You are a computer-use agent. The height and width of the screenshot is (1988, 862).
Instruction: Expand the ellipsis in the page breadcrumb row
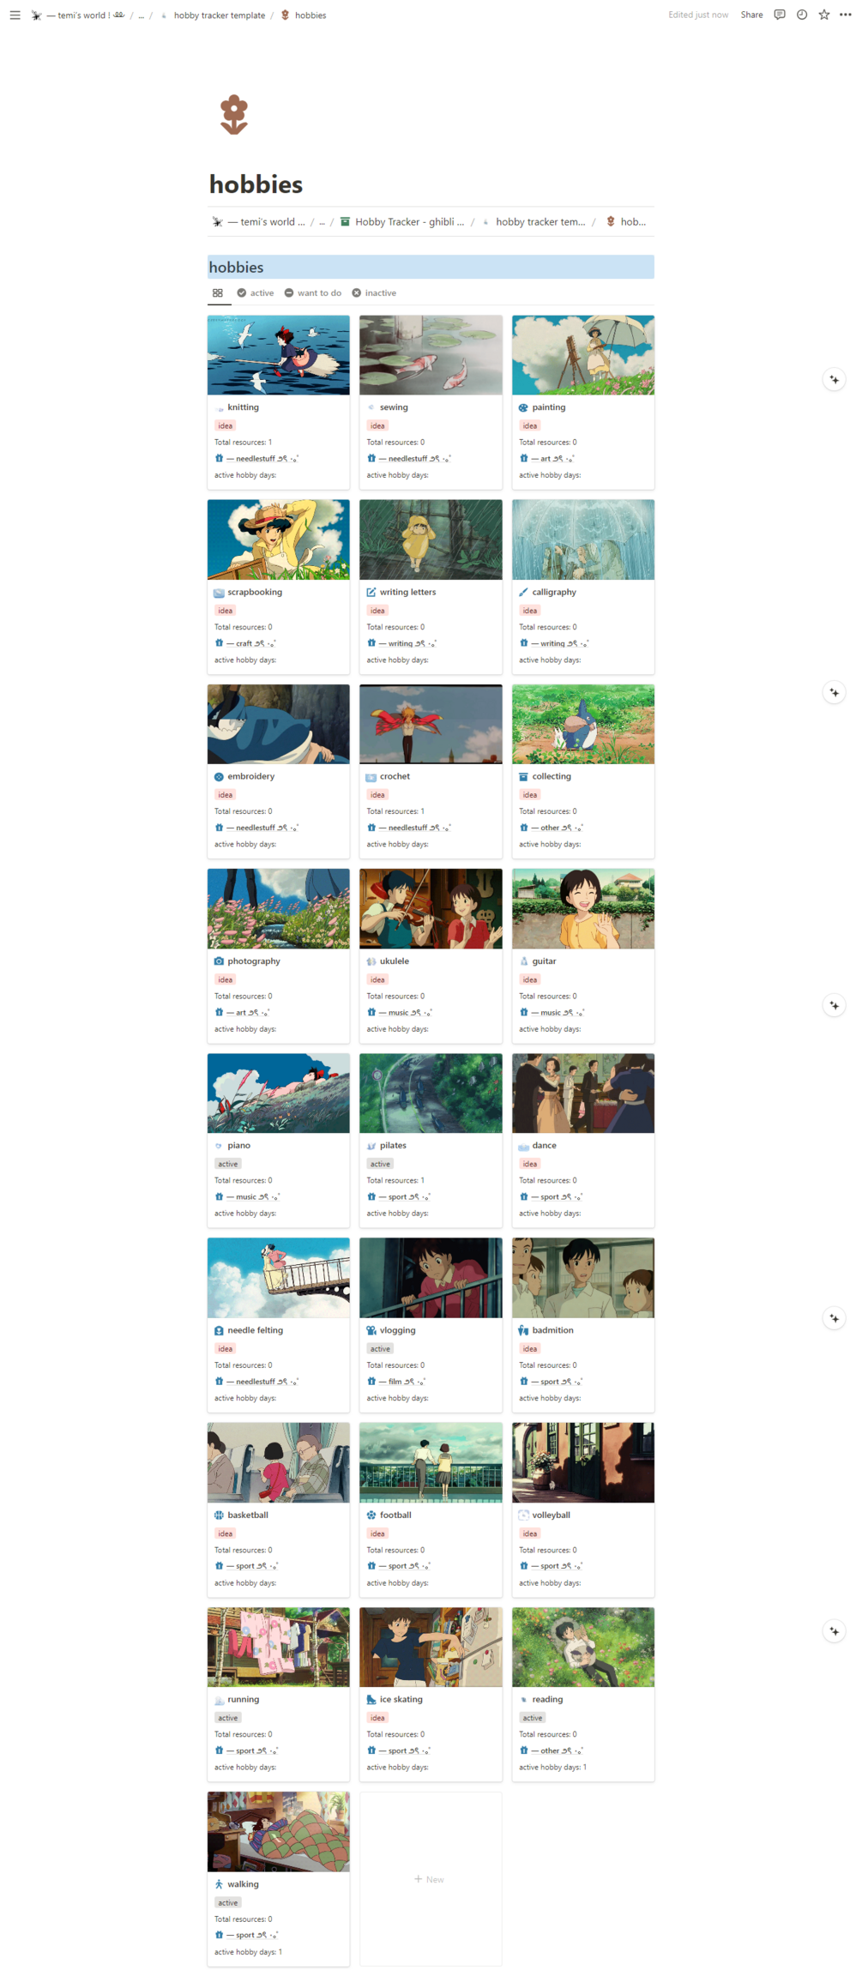tap(322, 221)
